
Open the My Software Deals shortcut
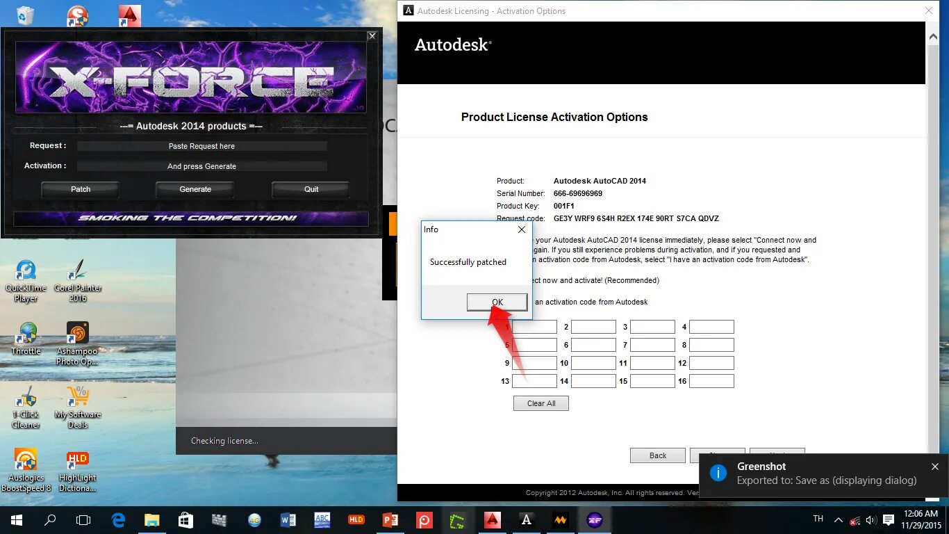tap(78, 407)
